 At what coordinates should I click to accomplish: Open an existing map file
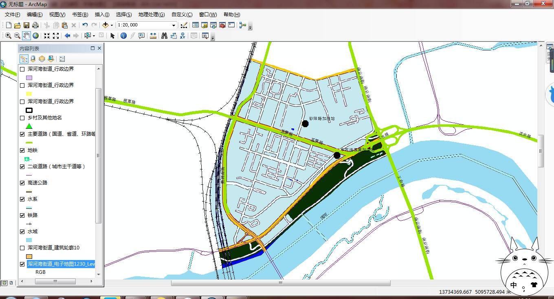point(18,25)
